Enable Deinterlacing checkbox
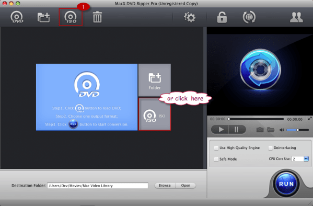The width and height of the screenshot is (313, 206). pyautogui.click(x=270, y=148)
